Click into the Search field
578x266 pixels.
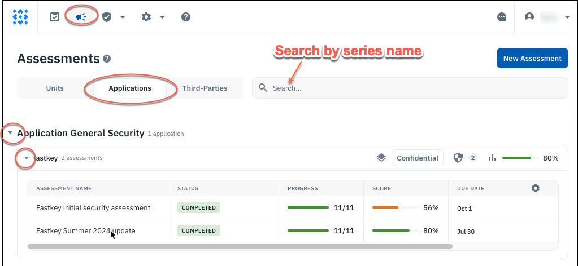[x=410, y=88]
